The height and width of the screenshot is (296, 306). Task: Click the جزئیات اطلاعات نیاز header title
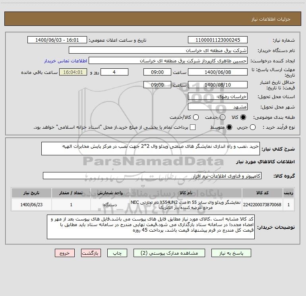[271, 19]
